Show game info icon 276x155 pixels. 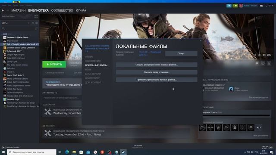[x=263, y=63]
